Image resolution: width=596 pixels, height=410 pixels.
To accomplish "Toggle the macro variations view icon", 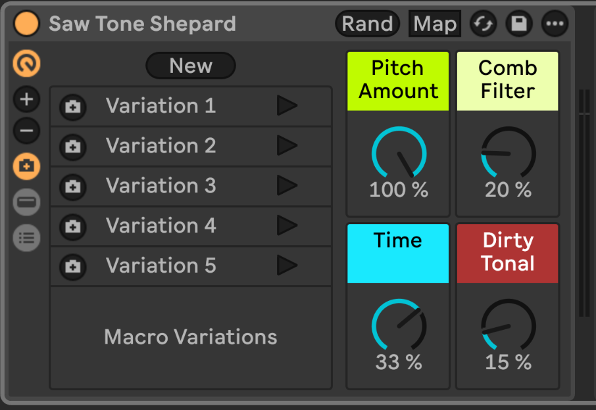I will 27,166.
